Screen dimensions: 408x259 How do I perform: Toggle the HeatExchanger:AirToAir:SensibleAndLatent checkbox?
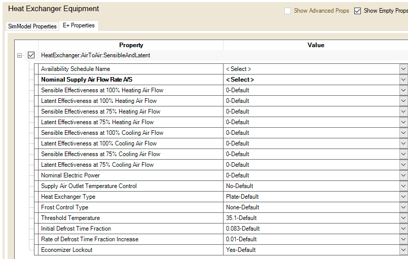coord(31,55)
